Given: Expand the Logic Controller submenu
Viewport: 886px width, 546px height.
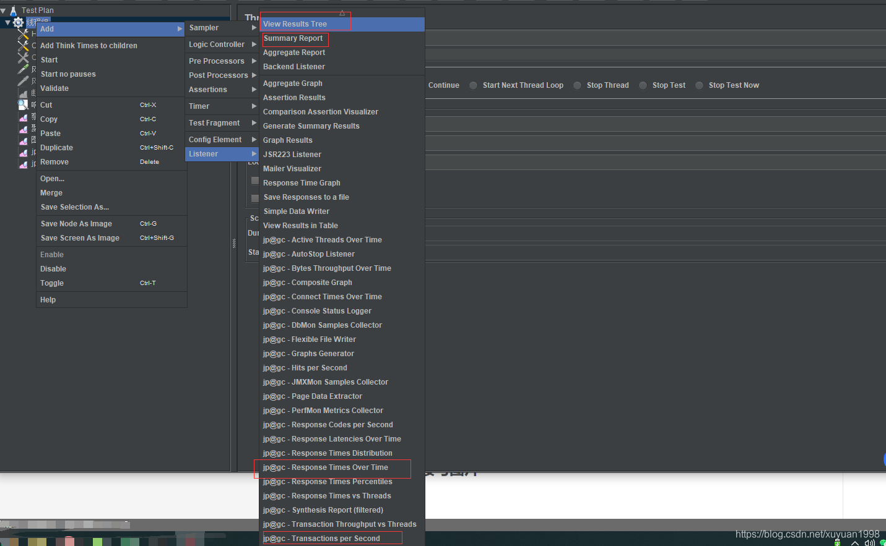Looking at the screenshot, I should 222,45.
